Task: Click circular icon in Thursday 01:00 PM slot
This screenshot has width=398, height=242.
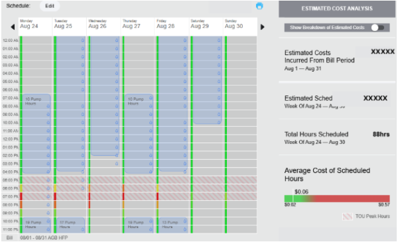Action: click(x=151, y=147)
